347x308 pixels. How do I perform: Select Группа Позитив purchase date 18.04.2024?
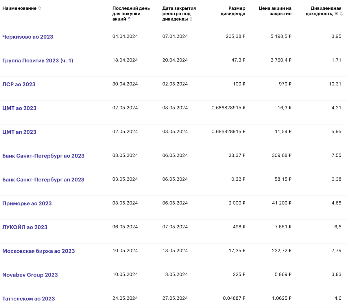(x=125, y=60)
